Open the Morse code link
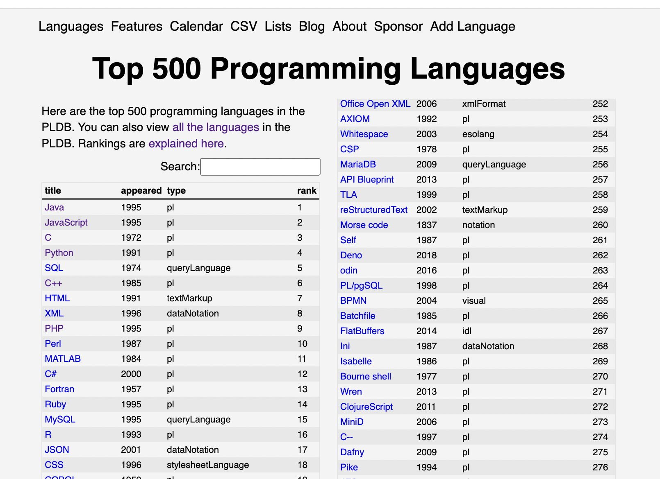 pos(364,225)
